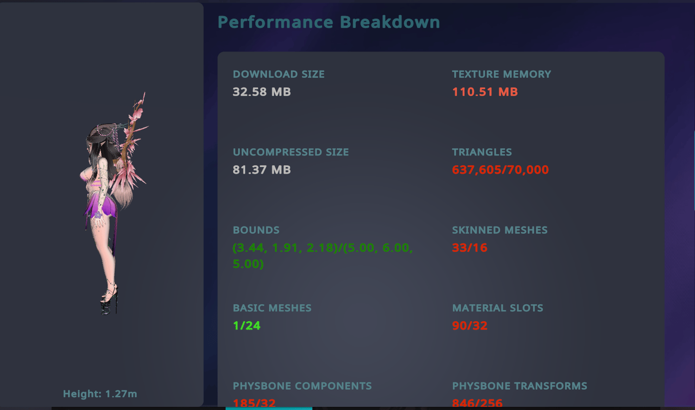Select the Height 1.27m label

click(100, 394)
